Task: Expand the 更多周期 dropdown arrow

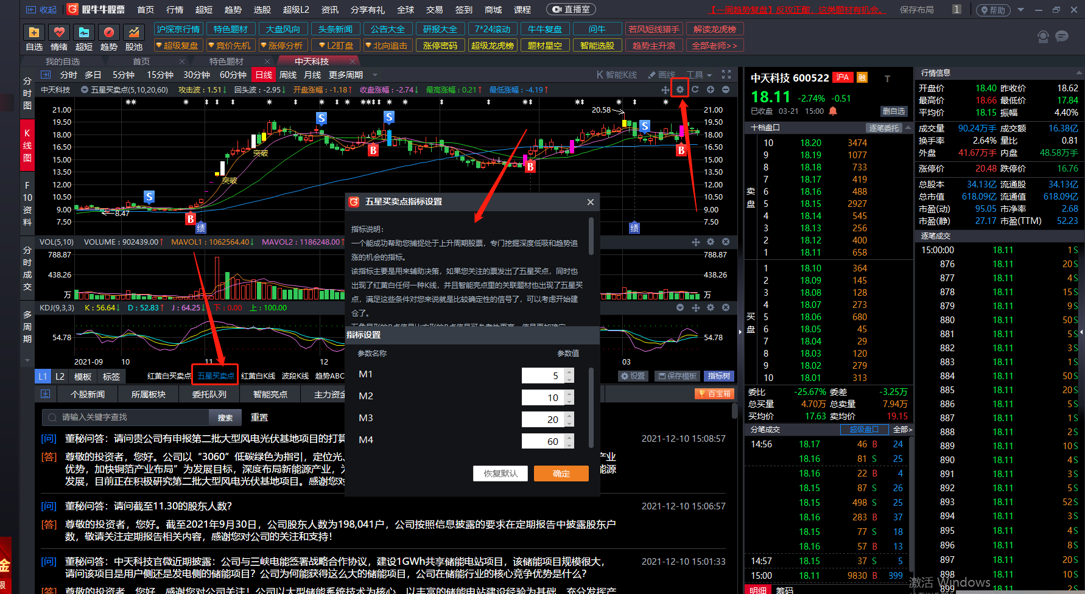Action: click(x=375, y=75)
